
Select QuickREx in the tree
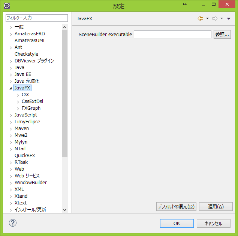coord(25,156)
